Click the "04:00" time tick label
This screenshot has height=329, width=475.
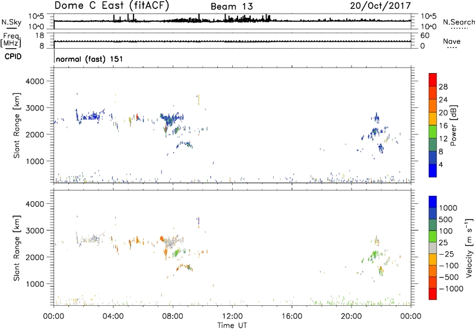[x=113, y=317]
